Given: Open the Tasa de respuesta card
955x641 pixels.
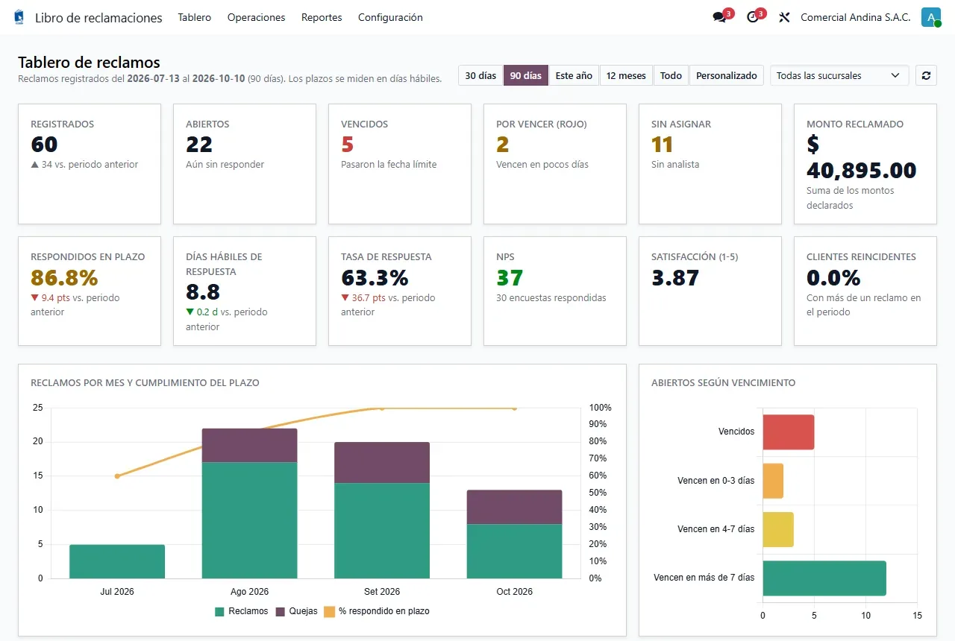Looking at the screenshot, I should point(400,291).
